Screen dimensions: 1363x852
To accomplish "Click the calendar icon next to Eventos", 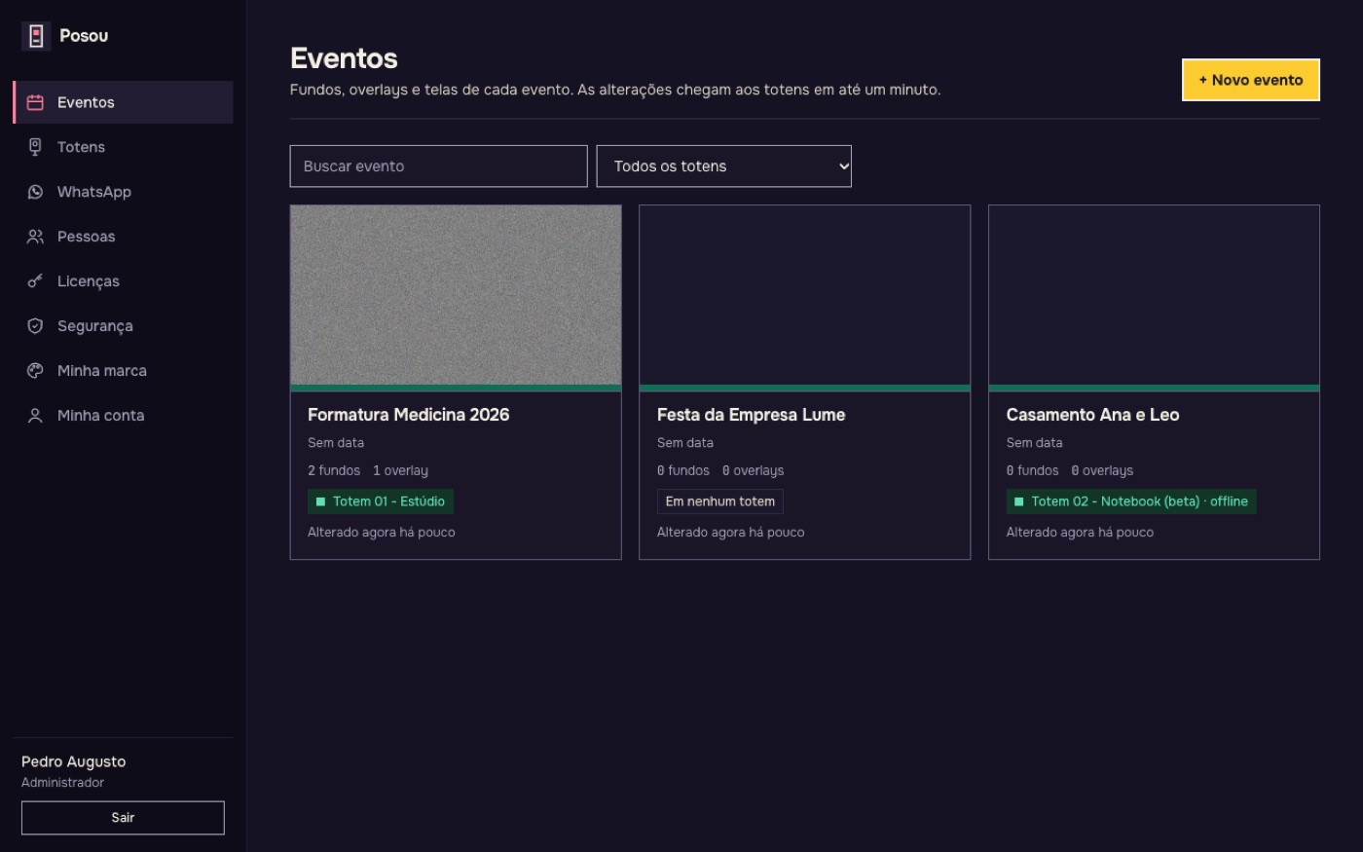I will pyautogui.click(x=35, y=102).
